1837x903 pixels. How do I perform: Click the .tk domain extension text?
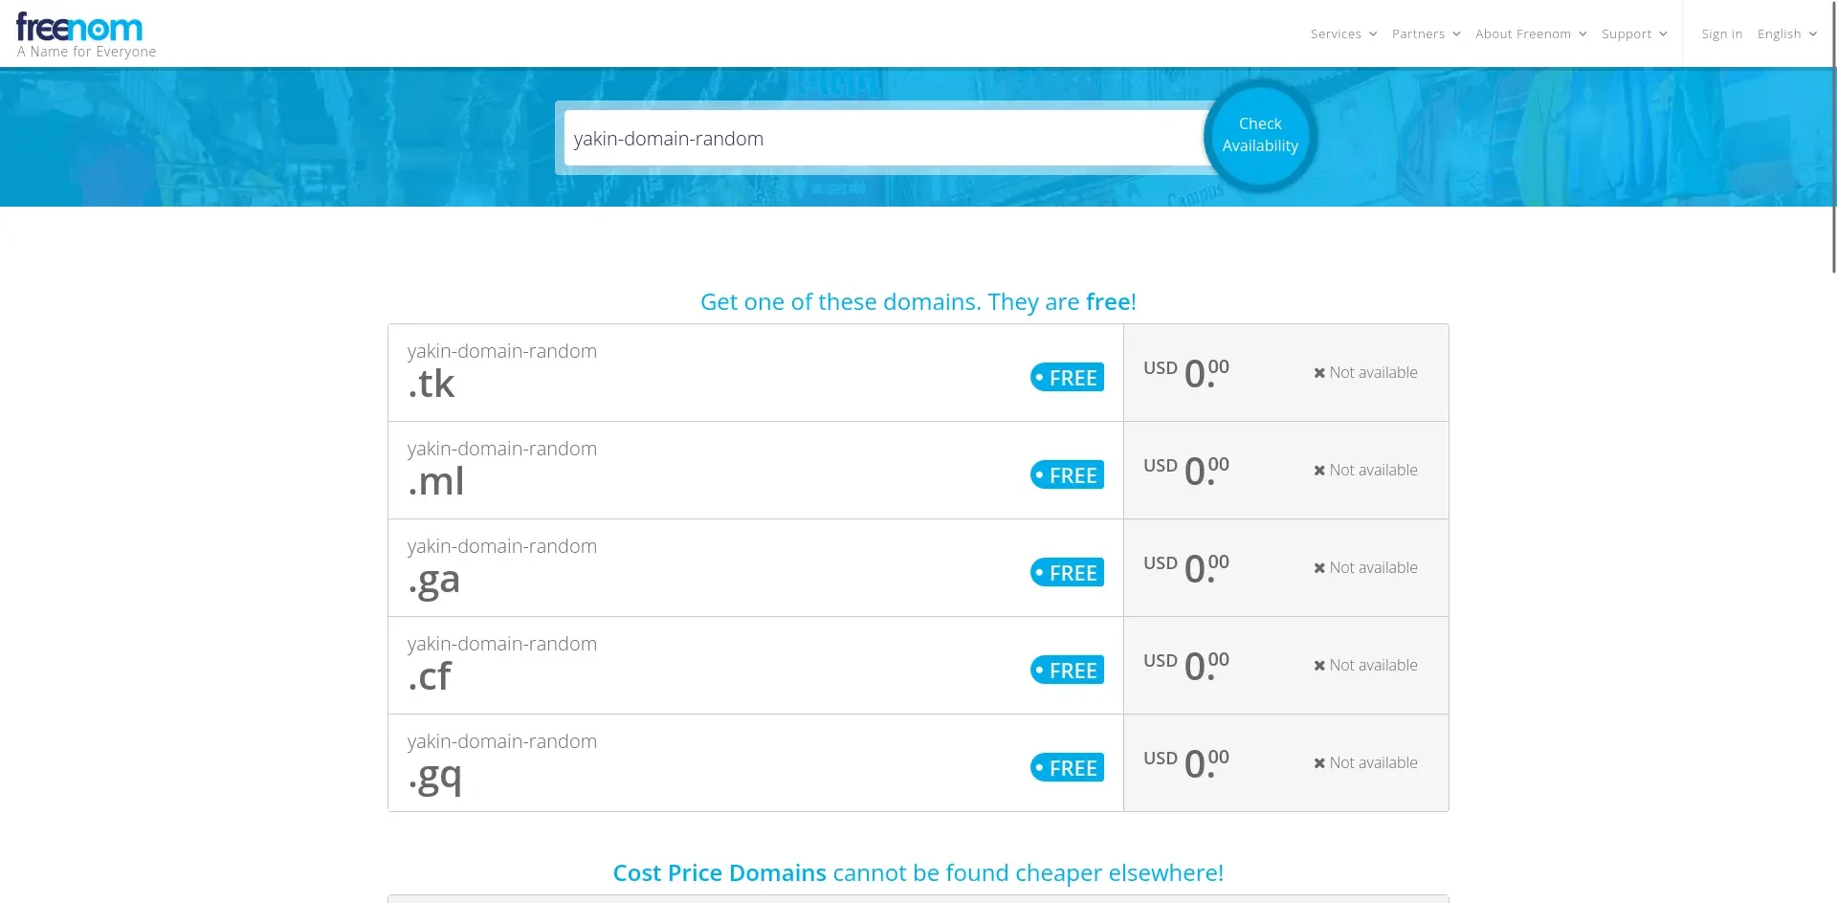pyautogui.click(x=431, y=384)
